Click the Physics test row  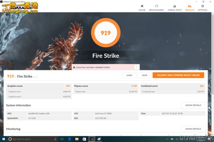[106, 92]
